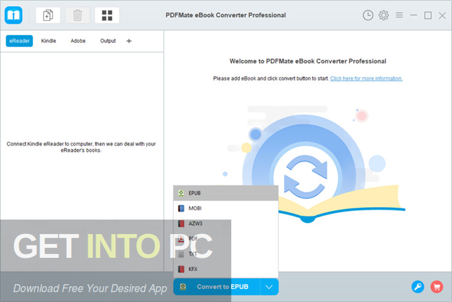Select the eReader tab
Viewport: 452px width, 302px height.
19,41
